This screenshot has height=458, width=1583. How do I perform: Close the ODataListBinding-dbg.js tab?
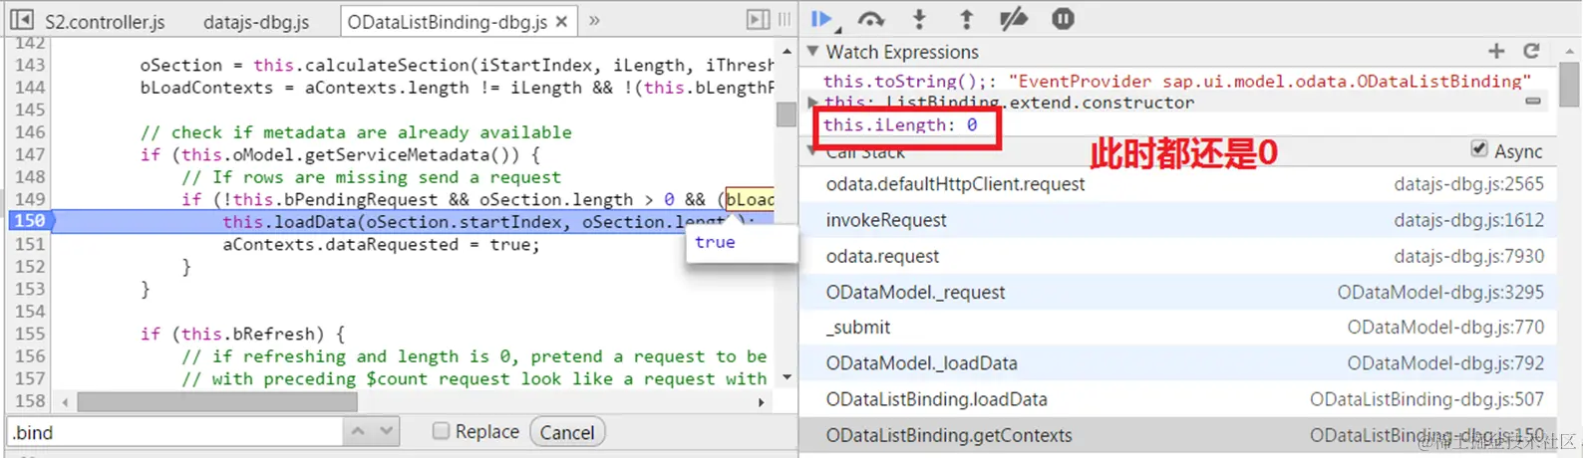click(x=561, y=21)
